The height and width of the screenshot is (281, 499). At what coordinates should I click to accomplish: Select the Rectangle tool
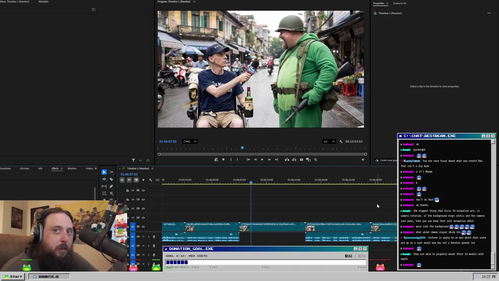(x=104, y=193)
